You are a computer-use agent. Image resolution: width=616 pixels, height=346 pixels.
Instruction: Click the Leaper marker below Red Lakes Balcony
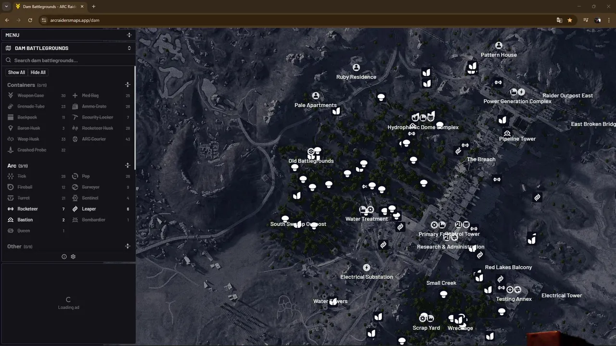coord(500,279)
